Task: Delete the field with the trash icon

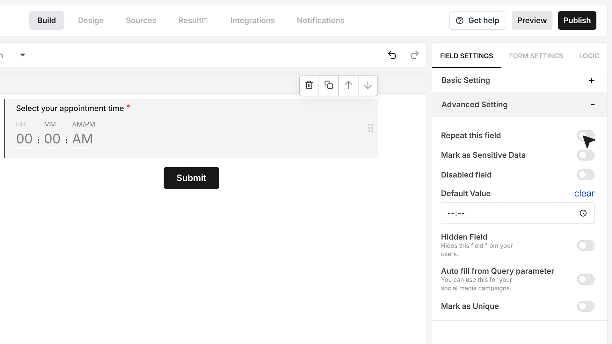Action: 309,85
